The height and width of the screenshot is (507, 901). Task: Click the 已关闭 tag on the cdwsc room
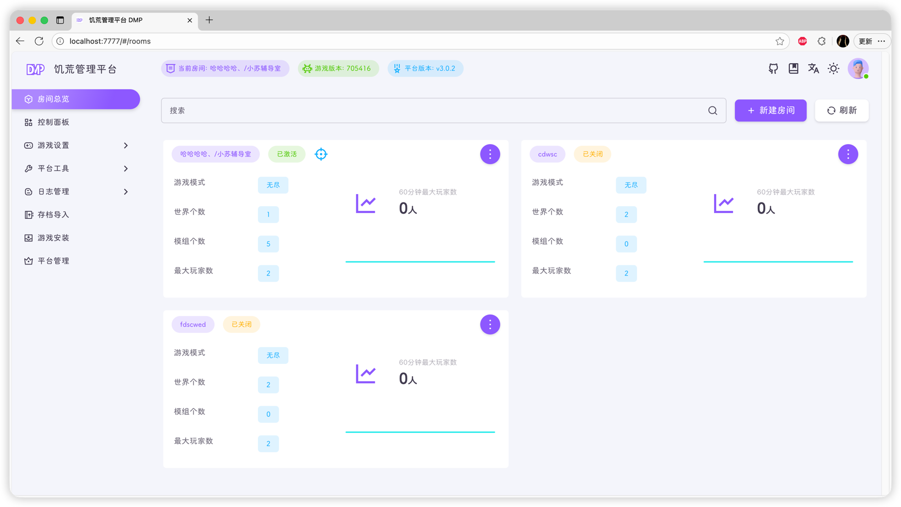click(x=592, y=154)
